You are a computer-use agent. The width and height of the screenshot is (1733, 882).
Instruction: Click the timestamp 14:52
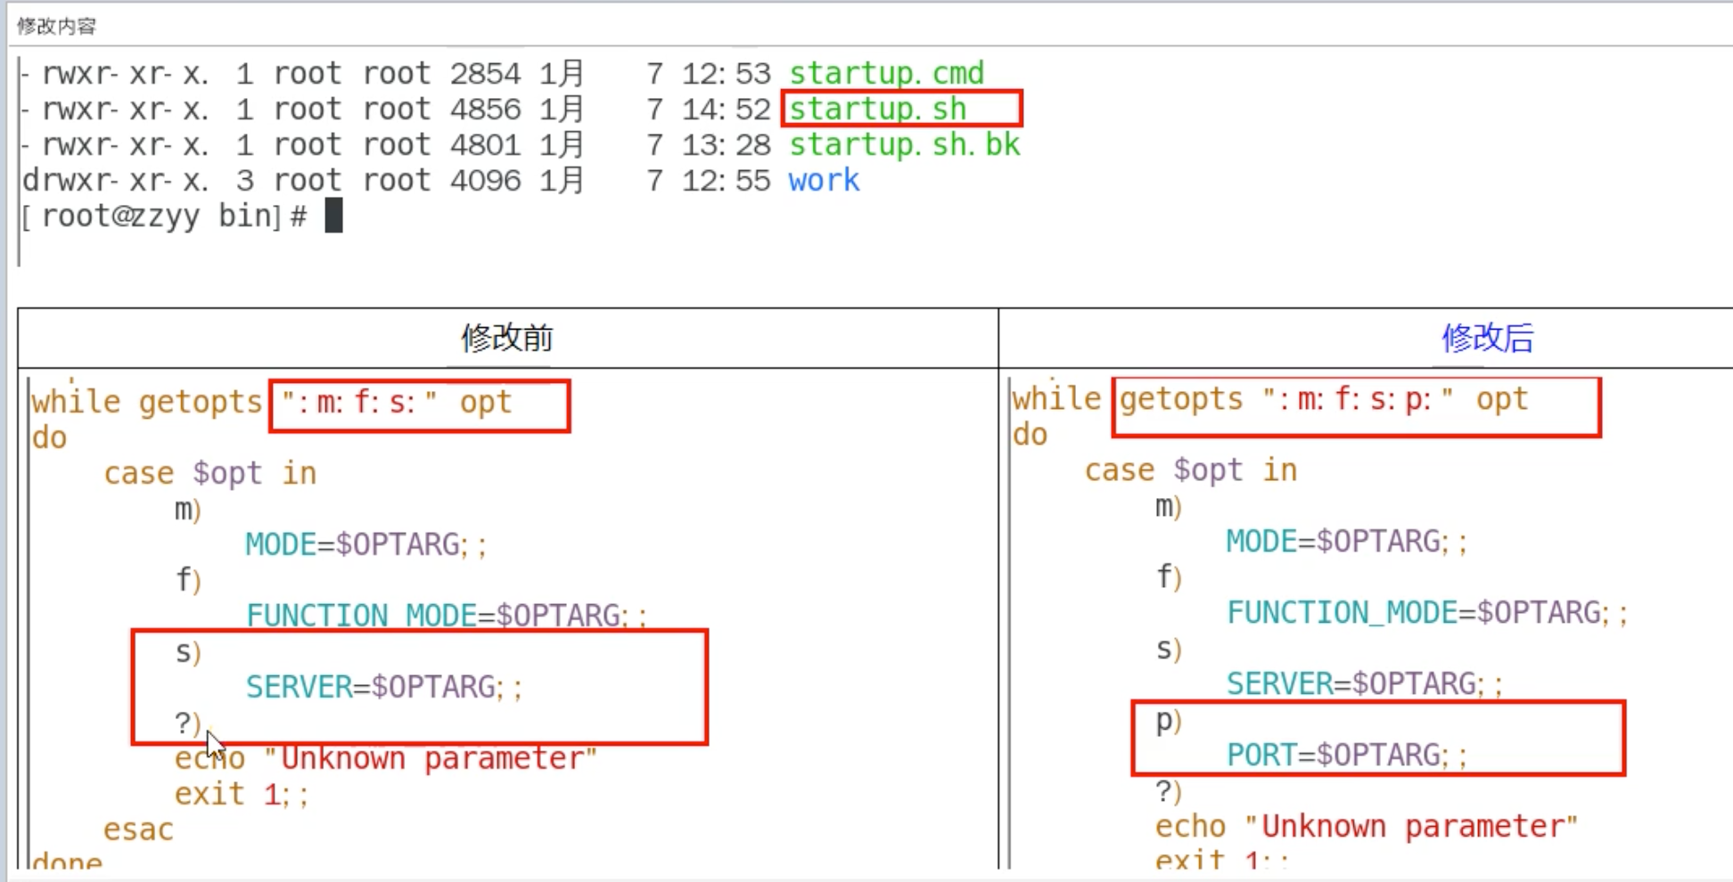click(x=726, y=109)
